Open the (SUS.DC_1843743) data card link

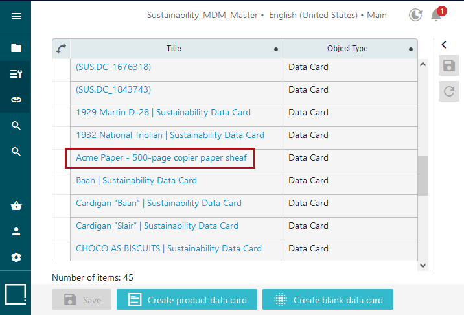(x=113, y=89)
